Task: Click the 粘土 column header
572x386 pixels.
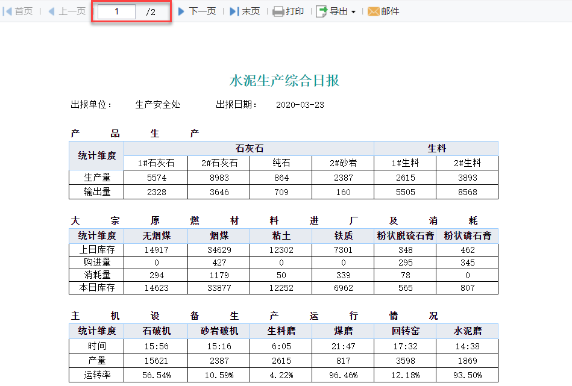Action: pos(281,236)
